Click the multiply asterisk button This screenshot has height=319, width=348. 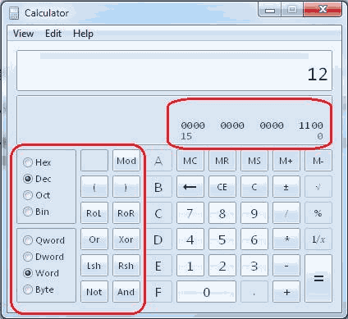[286, 239]
